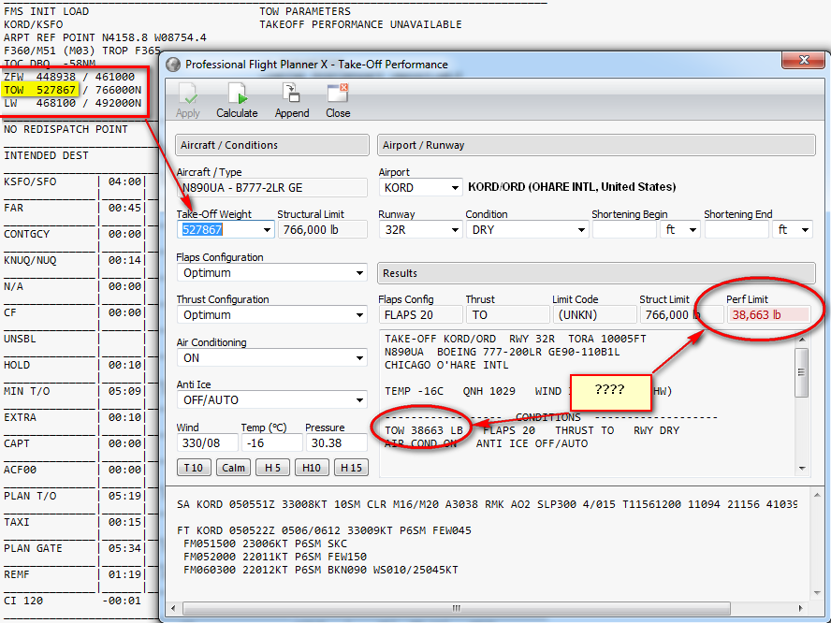Image resolution: width=831 pixels, height=623 pixels.
Task: Click the H10 headwind button
Action: (x=312, y=468)
